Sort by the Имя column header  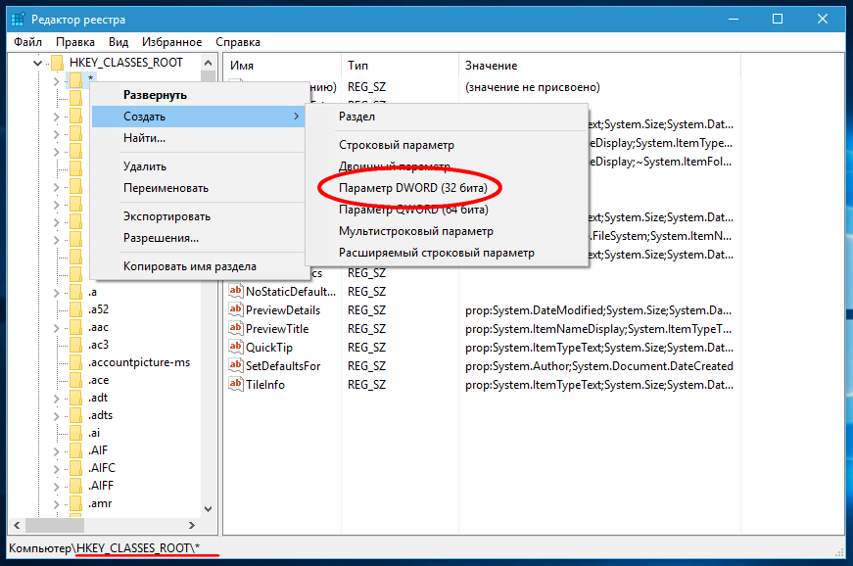[282, 66]
